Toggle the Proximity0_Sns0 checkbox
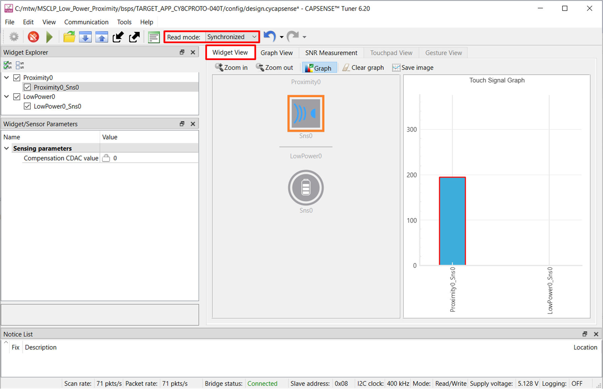The width and height of the screenshot is (603, 389). tap(27, 87)
